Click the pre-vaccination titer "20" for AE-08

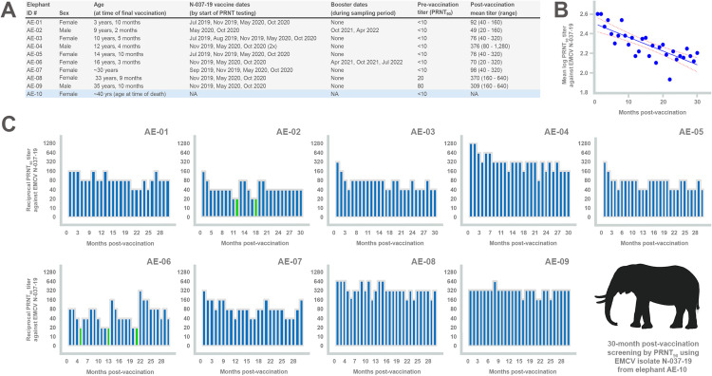420,78
